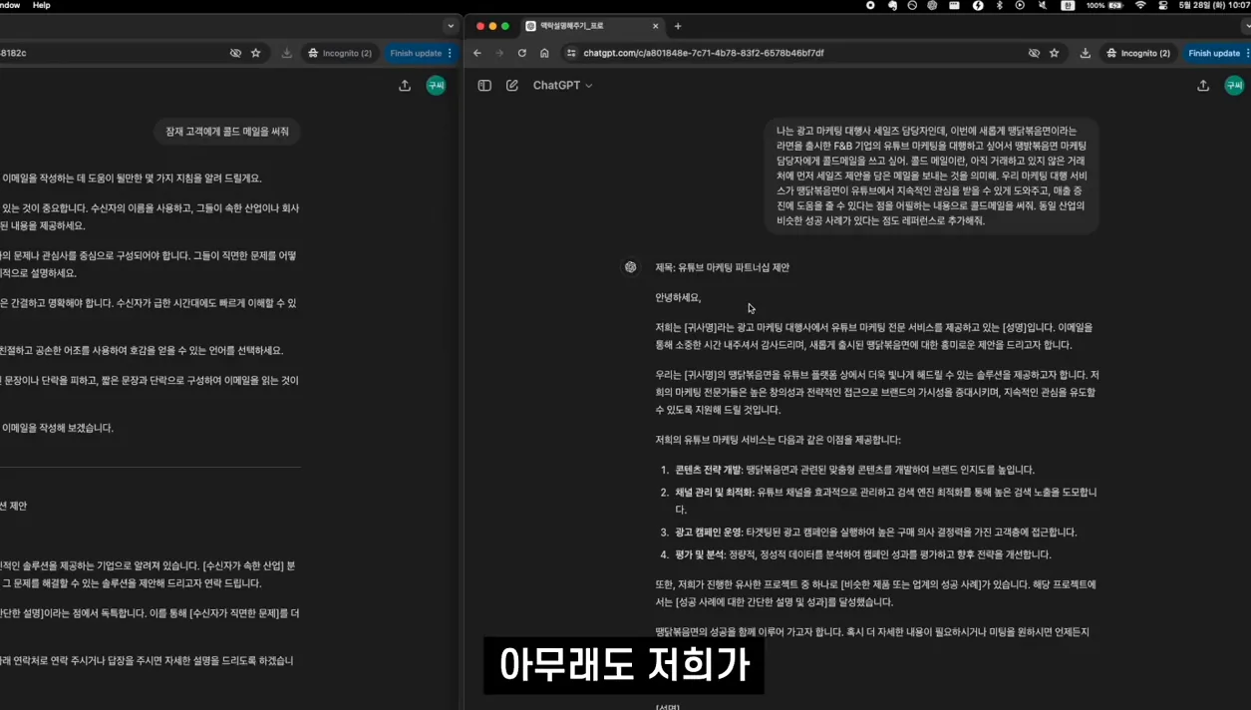Open the profile avatar in left window
1251x710 pixels.
click(x=436, y=86)
